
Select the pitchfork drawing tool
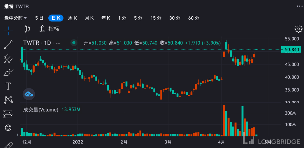coord(8,59)
